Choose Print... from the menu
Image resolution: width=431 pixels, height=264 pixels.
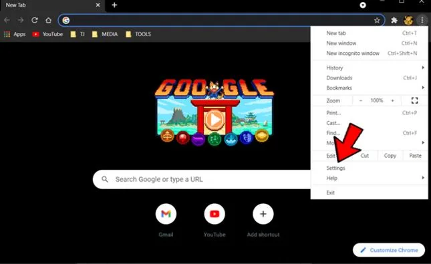369,113
